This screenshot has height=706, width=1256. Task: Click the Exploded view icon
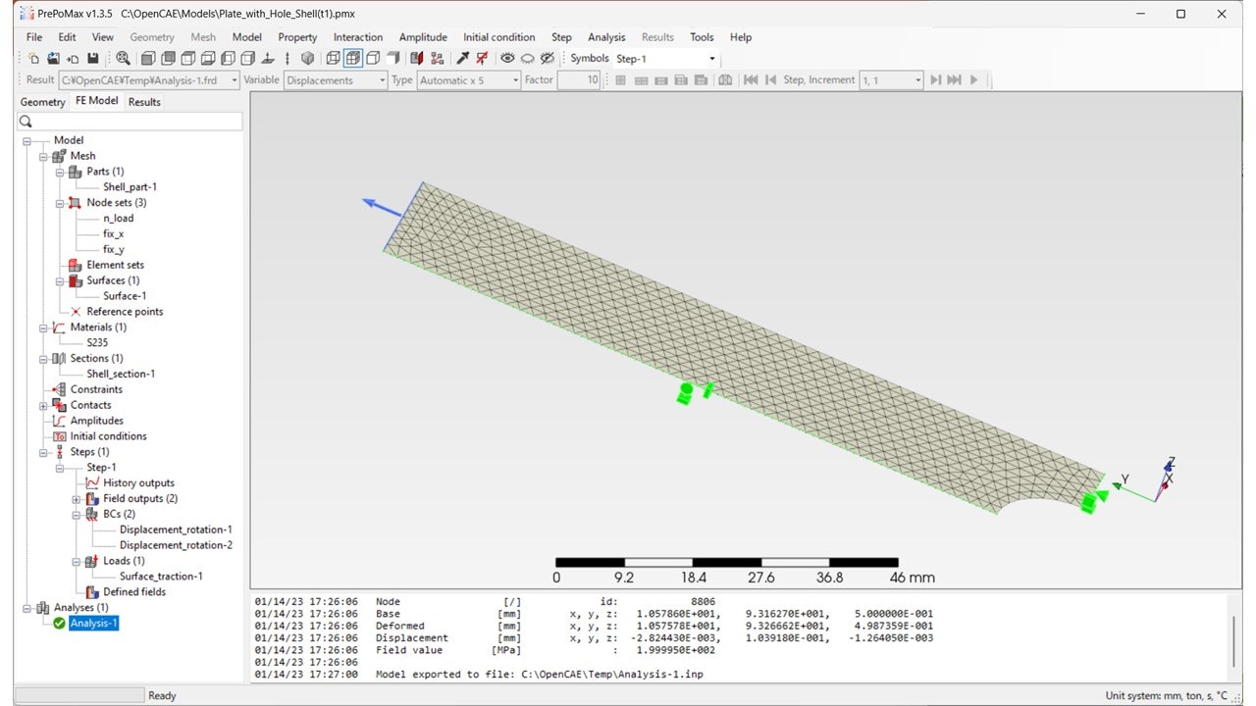[x=437, y=58]
